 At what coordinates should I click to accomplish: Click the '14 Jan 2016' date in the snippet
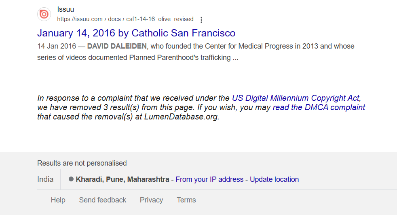pos(57,46)
